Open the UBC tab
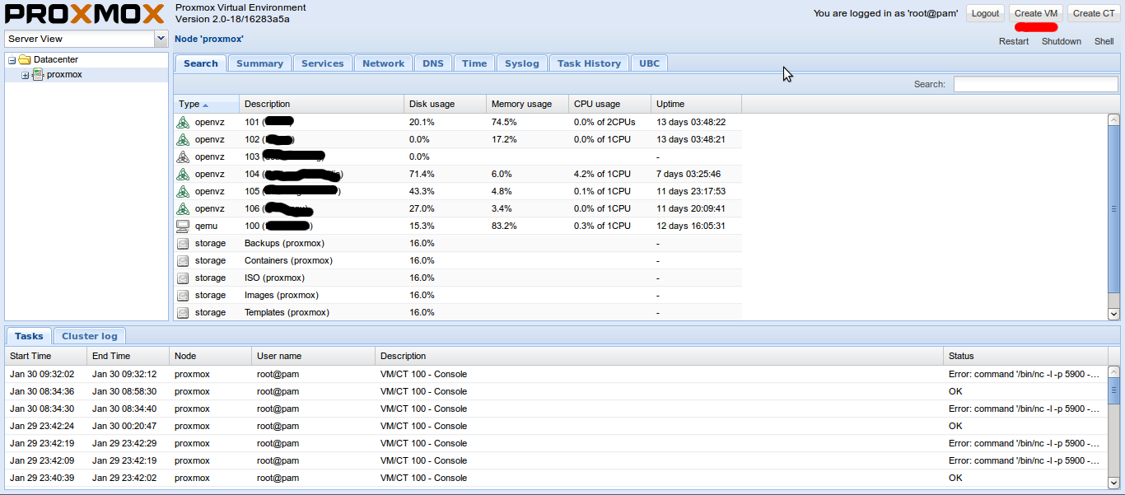The image size is (1125, 495). click(x=650, y=63)
